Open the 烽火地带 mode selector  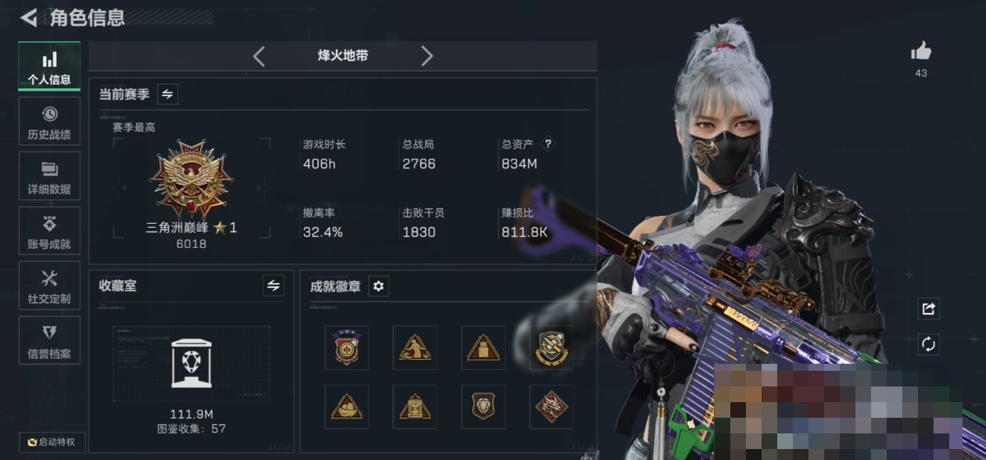pyautogui.click(x=342, y=56)
